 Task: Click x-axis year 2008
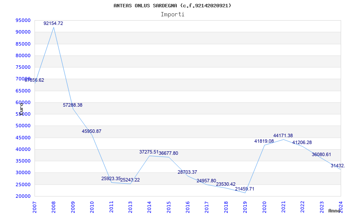tap(53, 207)
